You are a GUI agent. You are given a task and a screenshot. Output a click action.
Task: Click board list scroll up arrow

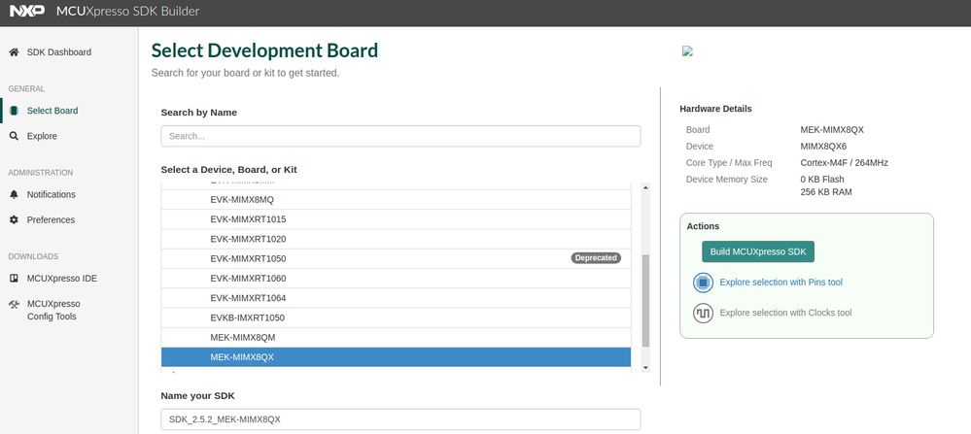click(x=646, y=187)
